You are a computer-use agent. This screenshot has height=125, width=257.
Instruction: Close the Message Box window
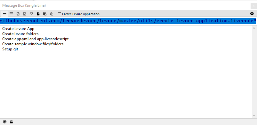pyautogui.click(x=253, y=6)
